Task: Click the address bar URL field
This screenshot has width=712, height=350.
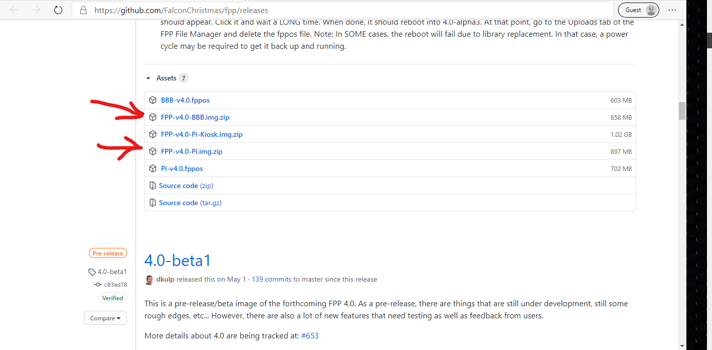Action: (x=301, y=10)
